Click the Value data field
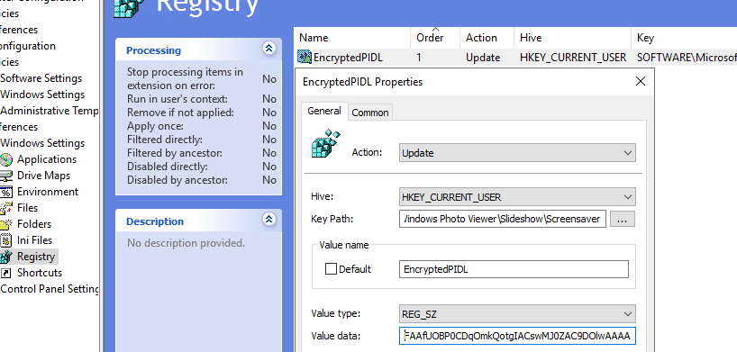 pyautogui.click(x=517, y=336)
